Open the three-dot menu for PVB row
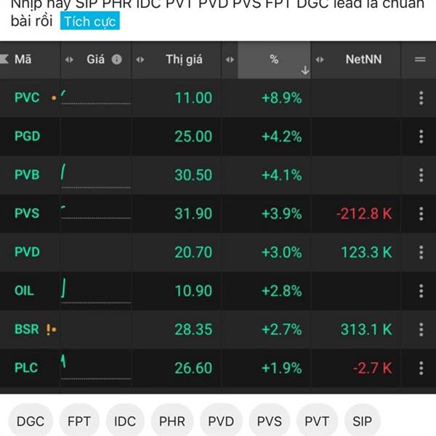436x436 pixels. 421,174
